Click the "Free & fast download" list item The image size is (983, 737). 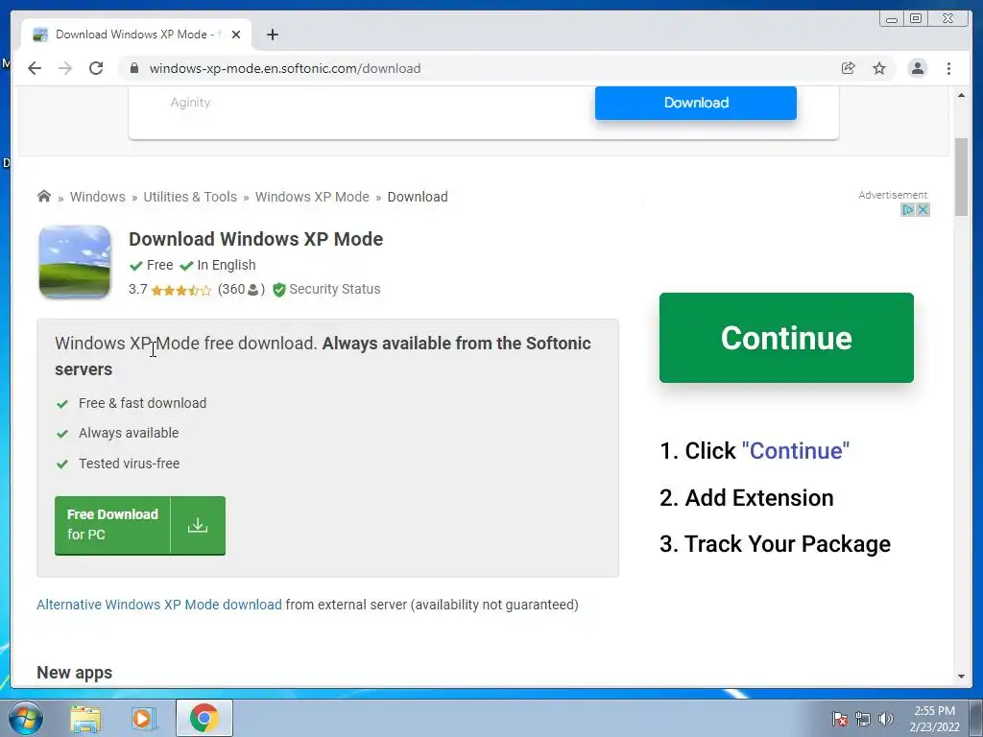point(142,403)
